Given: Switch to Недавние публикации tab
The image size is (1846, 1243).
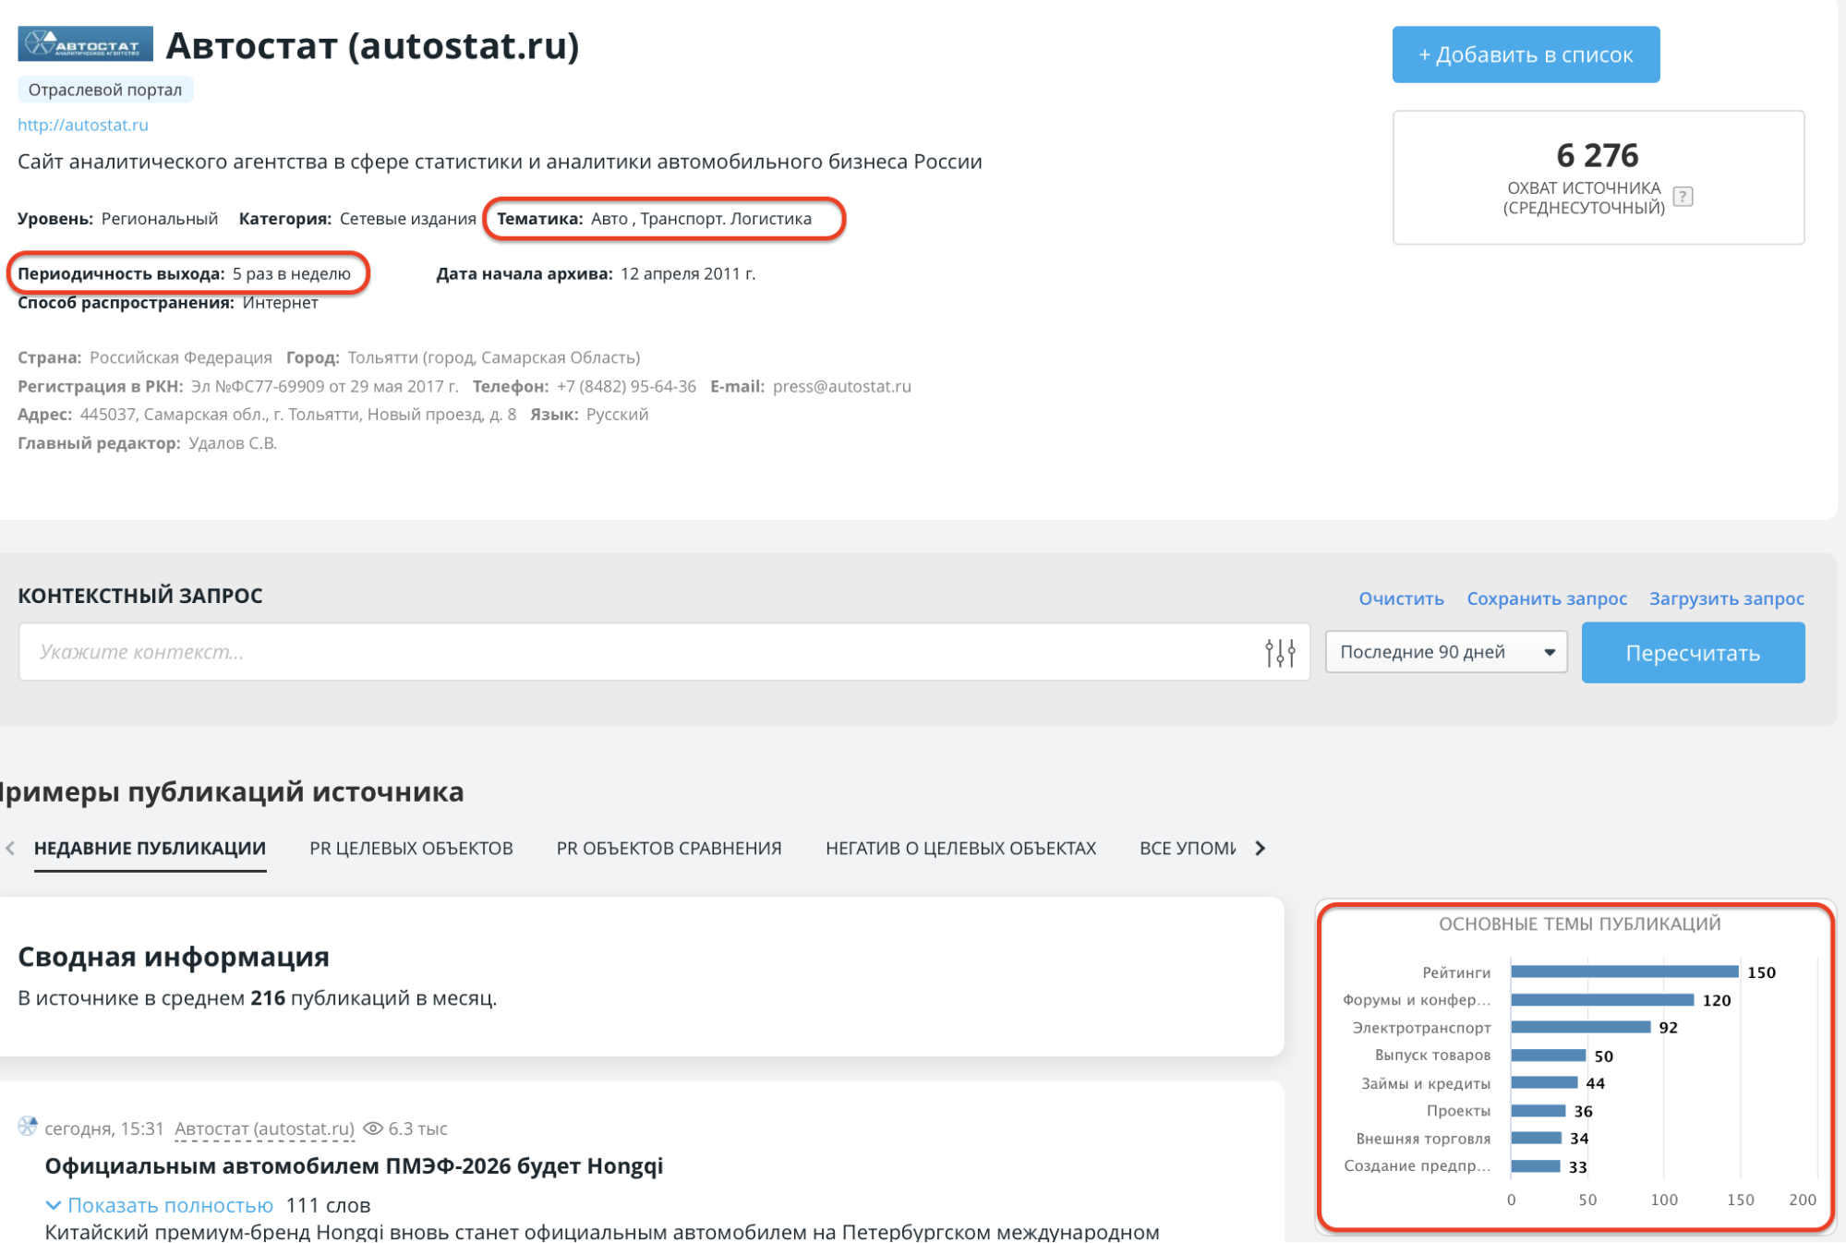Looking at the screenshot, I should (150, 849).
